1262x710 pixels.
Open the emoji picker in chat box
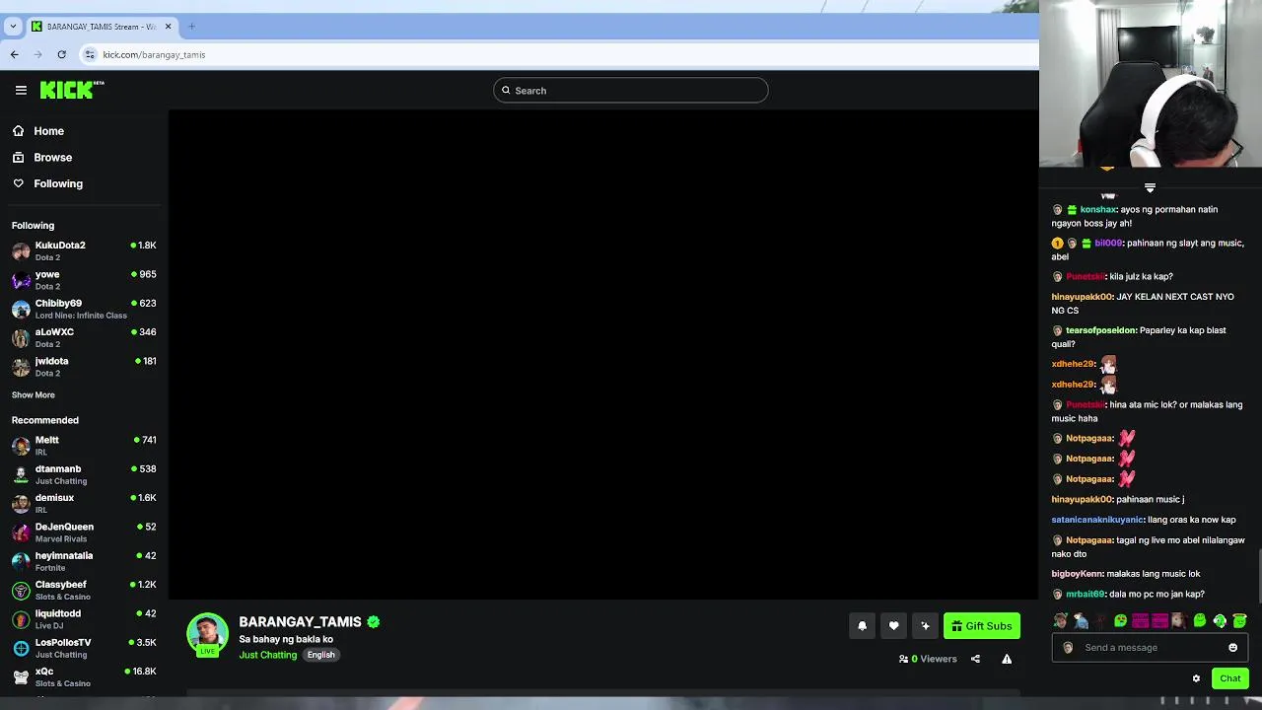(1232, 648)
